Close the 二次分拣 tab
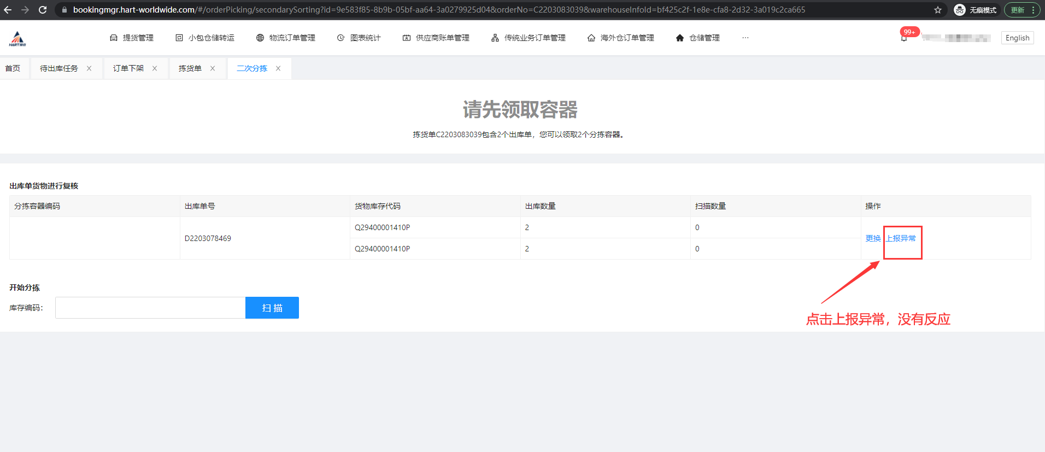 click(278, 68)
